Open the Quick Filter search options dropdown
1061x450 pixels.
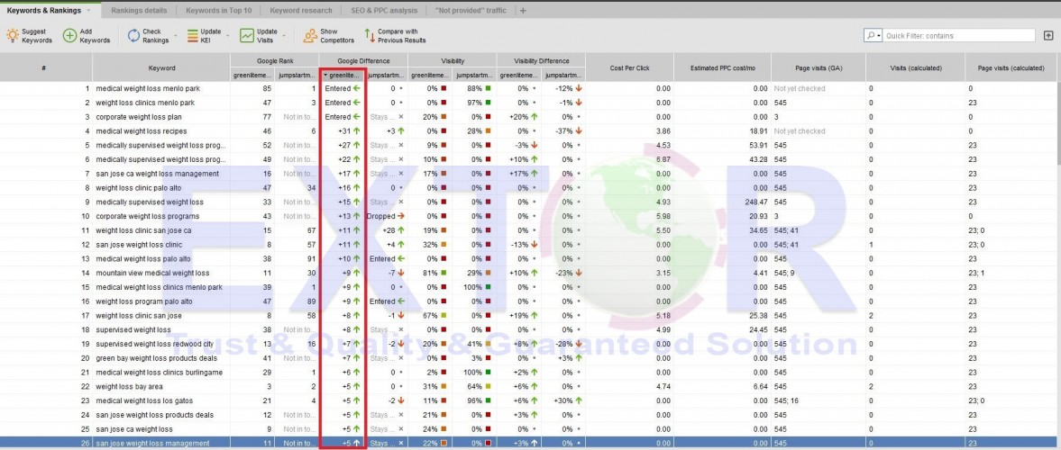pos(873,35)
